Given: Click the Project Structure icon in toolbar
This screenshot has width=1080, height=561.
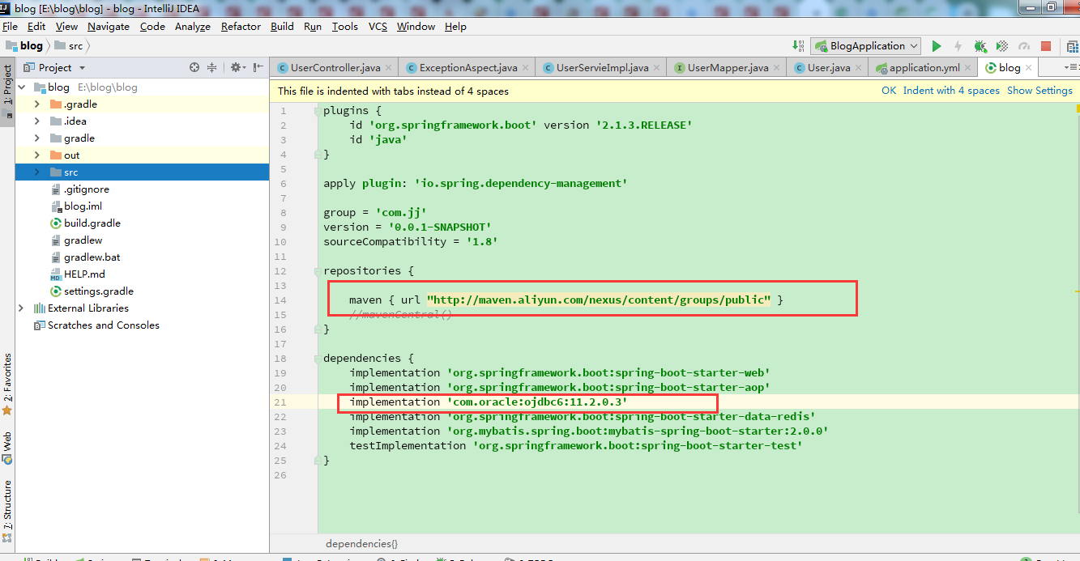Looking at the screenshot, I should [x=1073, y=46].
